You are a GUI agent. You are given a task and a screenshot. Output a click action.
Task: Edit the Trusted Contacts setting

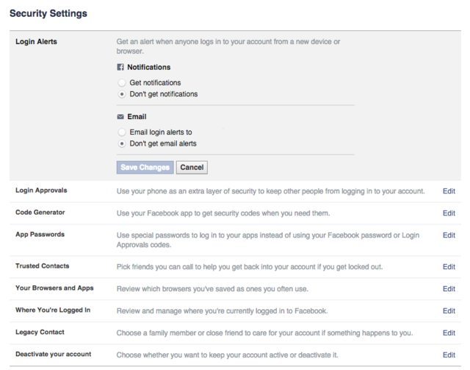tap(449, 266)
